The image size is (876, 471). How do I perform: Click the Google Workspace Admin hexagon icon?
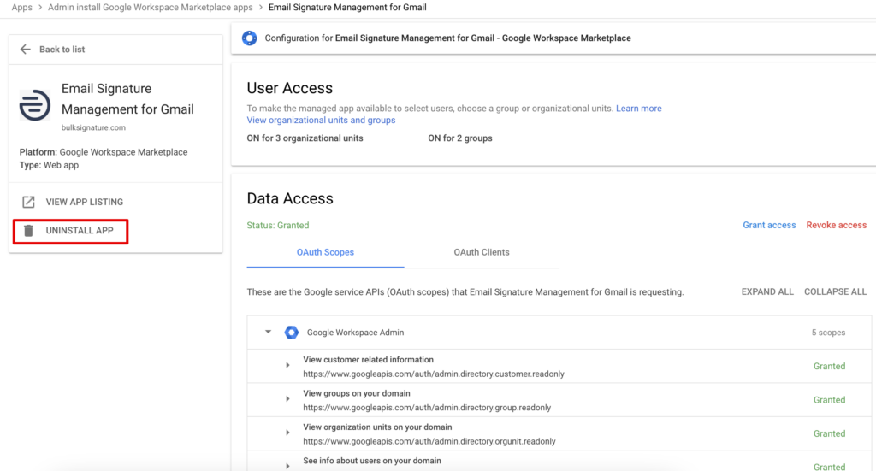[291, 332]
